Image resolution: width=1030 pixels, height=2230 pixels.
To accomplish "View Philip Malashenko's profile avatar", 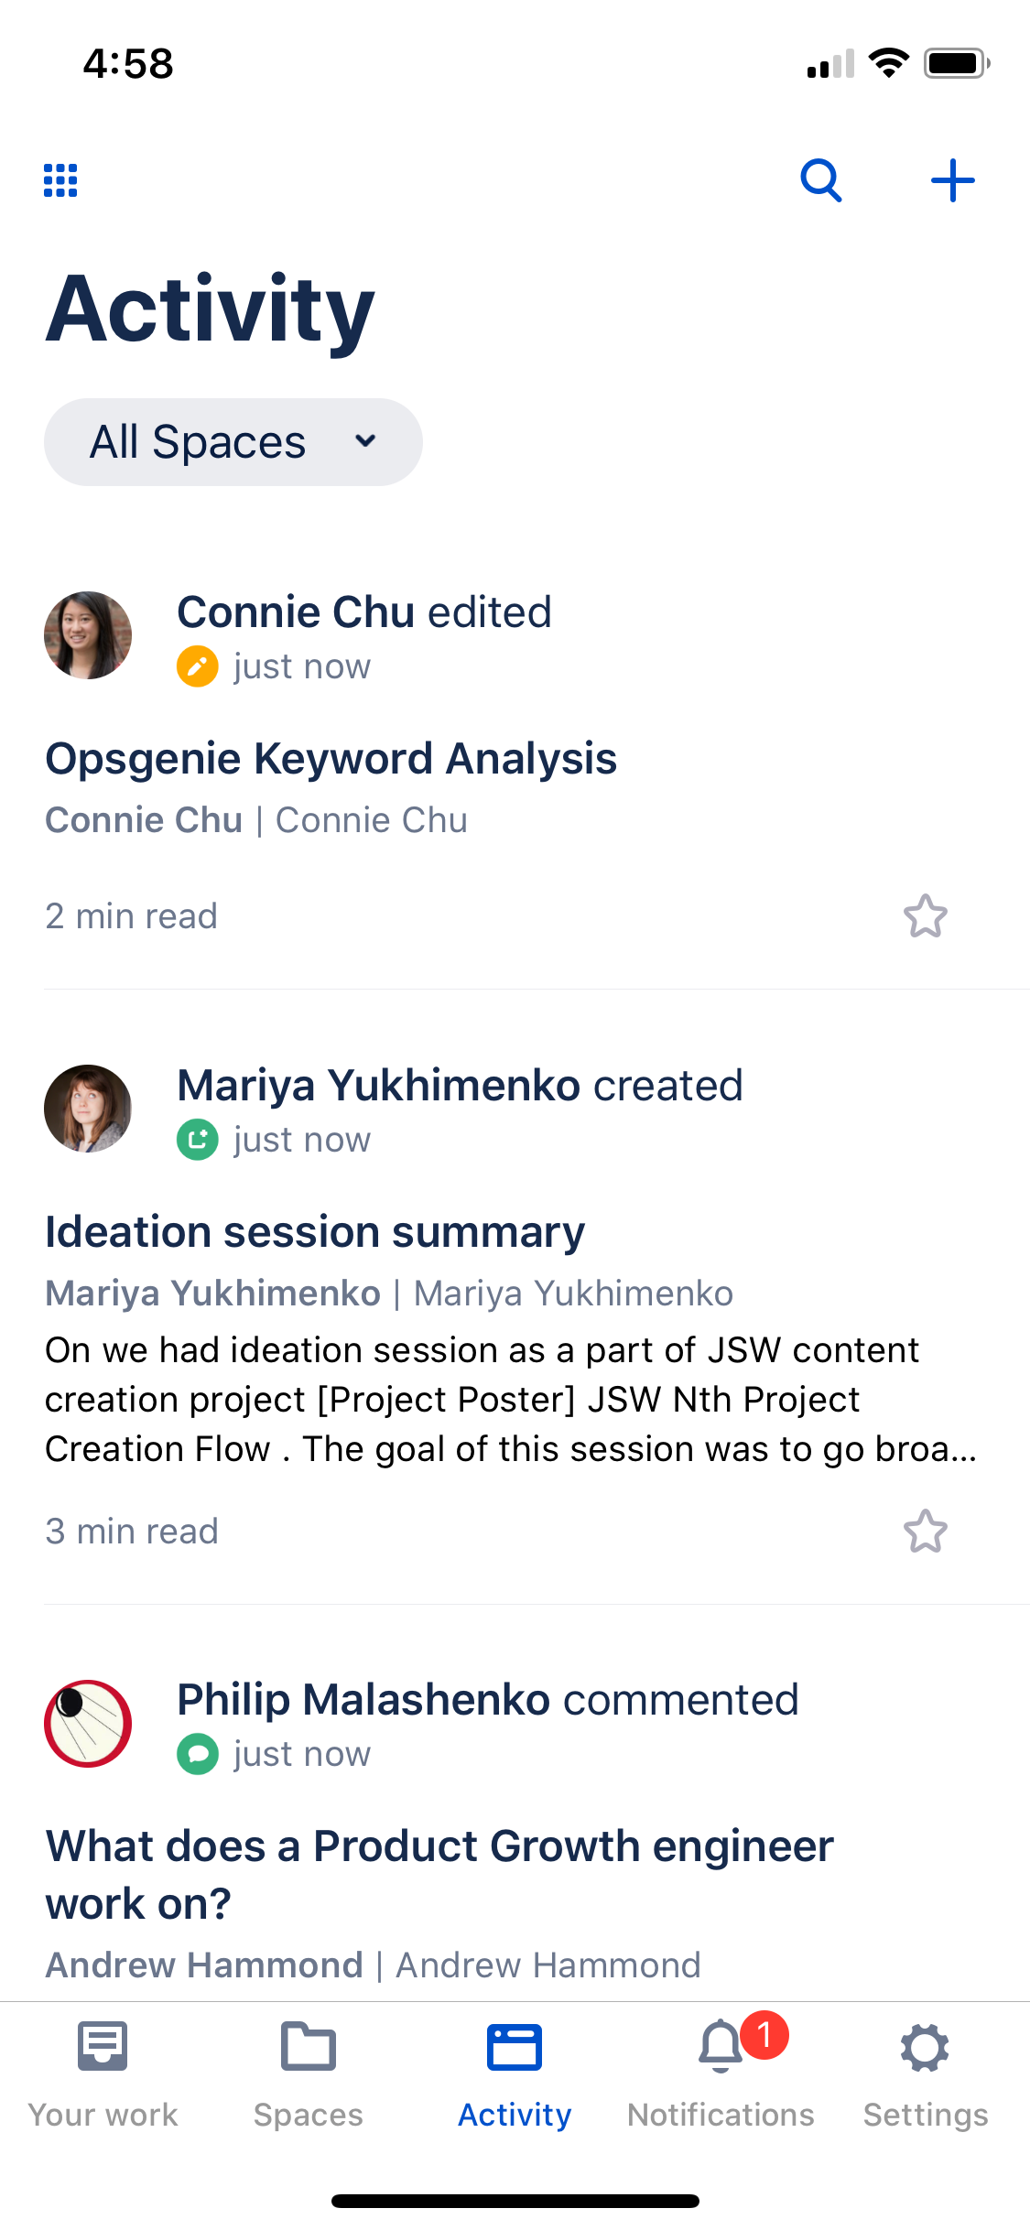I will click(88, 1724).
